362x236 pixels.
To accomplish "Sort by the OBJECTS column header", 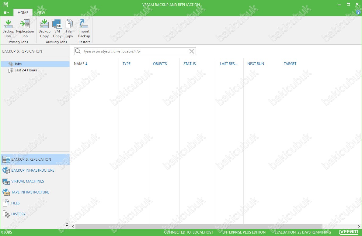I will (160, 63).
